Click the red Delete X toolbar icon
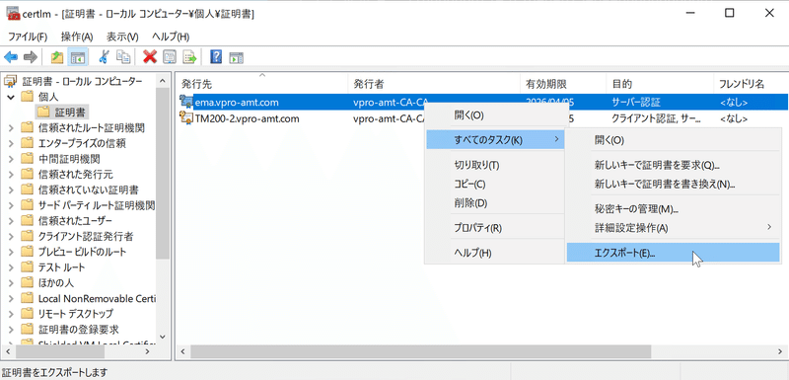 point(150,57)
